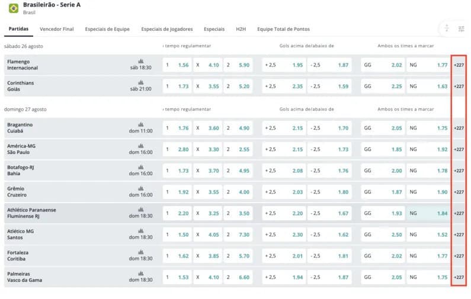Image resolution: width=471 pixels, height=299 pixels.
Task: Select over 2,5 at 2.20 for Athlético Paranaense
Action: pyautogui.click(x=284, y=213)
